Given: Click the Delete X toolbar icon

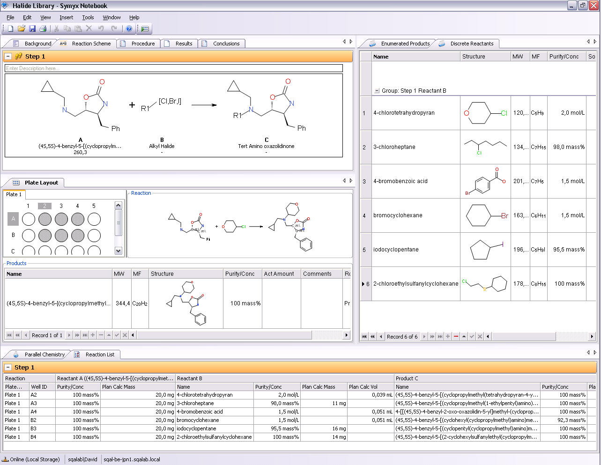Looking at the screenshot, I should 89,29.
